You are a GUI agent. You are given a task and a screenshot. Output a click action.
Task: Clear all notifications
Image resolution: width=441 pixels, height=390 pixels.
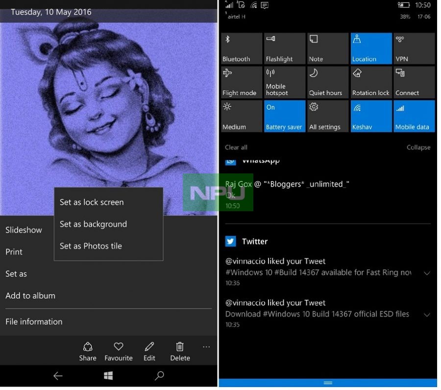[236, 147]
